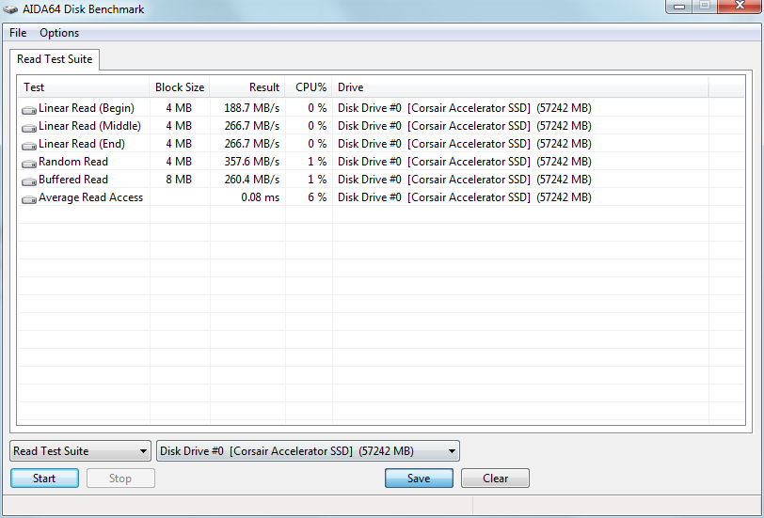Click the 8 MB block size cell
The image size is (764, 518).
(x=179, y=180)
